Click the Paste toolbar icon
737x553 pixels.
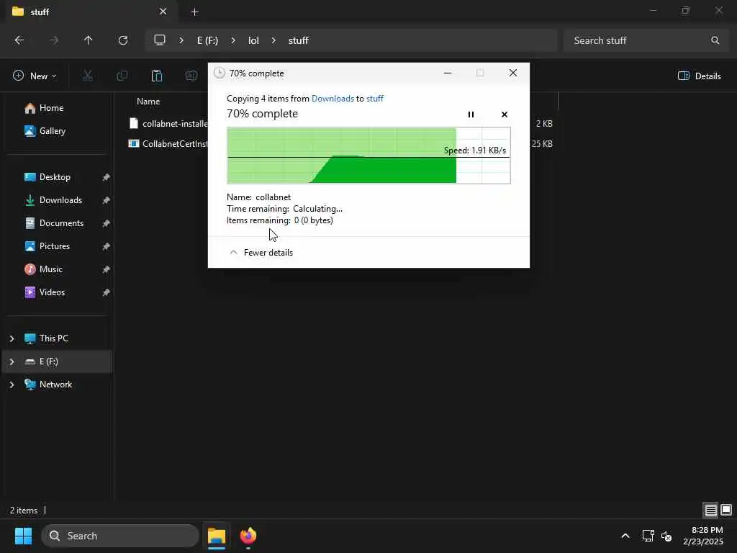click(x=156, y=76)
